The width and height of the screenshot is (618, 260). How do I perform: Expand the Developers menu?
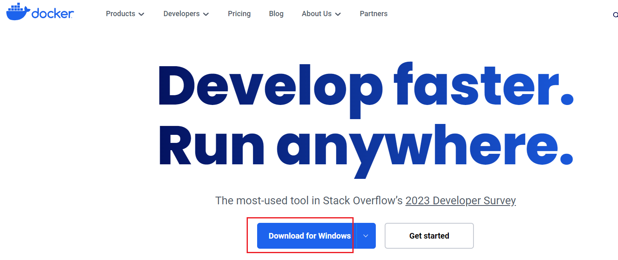pyautogui.click(x=186, y=14)
